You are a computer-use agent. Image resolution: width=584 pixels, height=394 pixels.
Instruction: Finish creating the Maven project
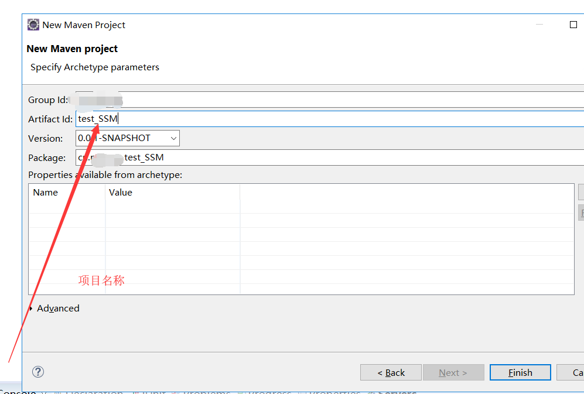pos(520,372)
